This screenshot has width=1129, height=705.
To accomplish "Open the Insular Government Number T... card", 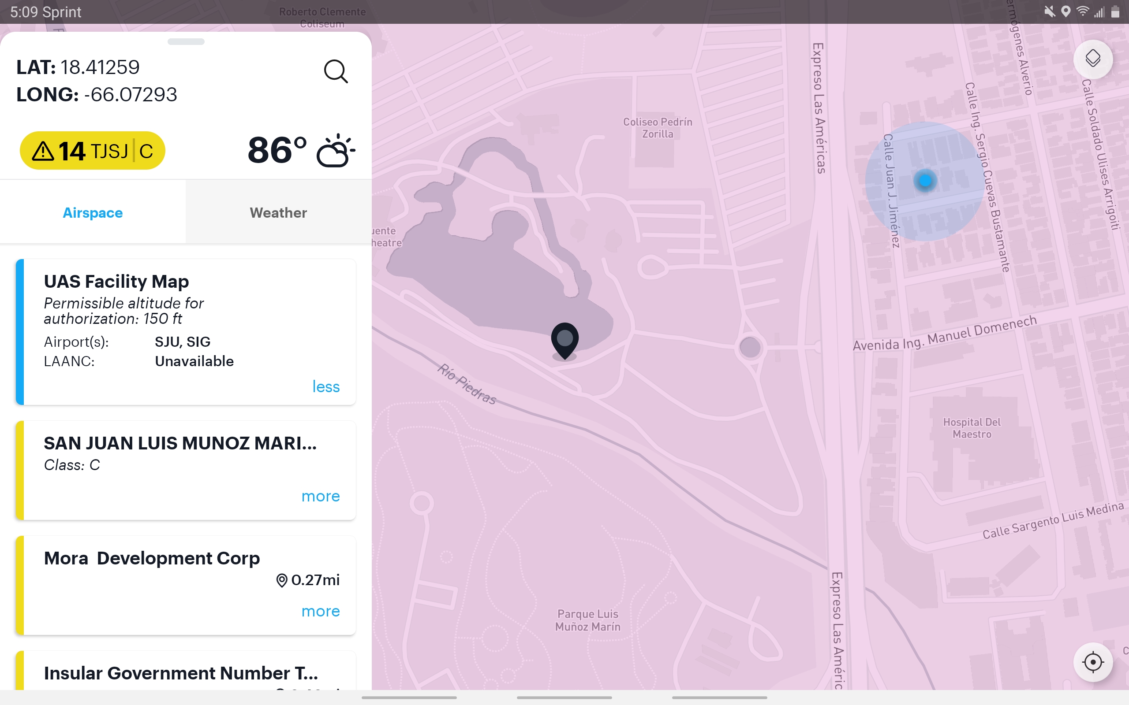I will 186,672.
